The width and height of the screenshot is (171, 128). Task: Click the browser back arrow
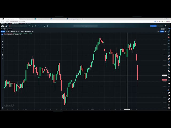pyautogui.click(x=1, y=22)
